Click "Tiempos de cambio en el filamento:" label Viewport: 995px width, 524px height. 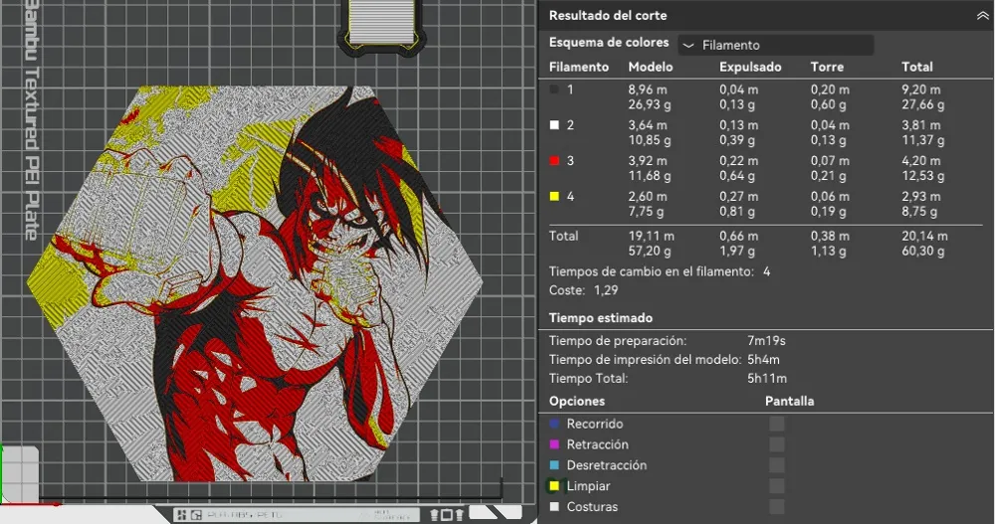pyautogui.click(x=652, y=271)
